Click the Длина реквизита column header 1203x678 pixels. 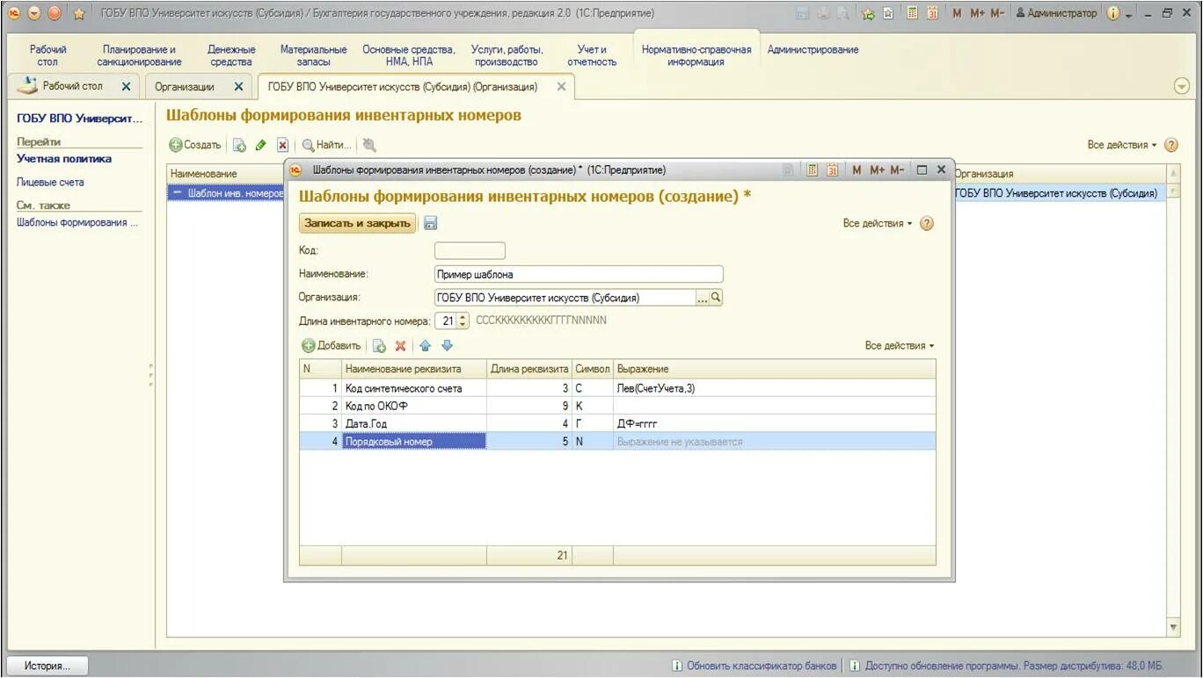(529, 369)
